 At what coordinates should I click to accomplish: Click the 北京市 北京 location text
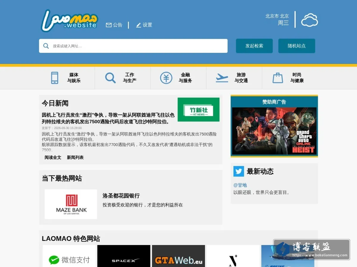(x=277, y=16)
